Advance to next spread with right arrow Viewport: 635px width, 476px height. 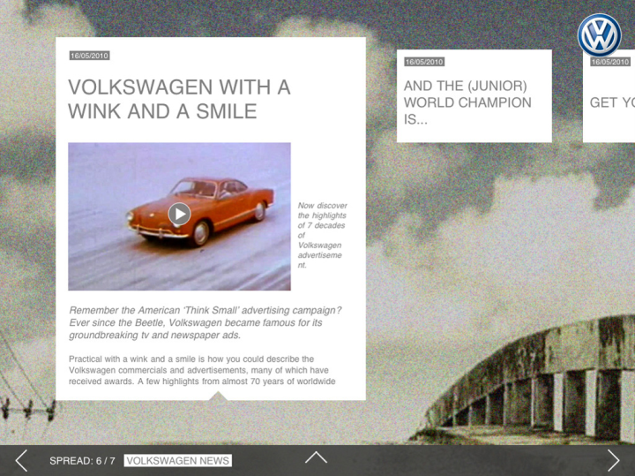[613, 460]
